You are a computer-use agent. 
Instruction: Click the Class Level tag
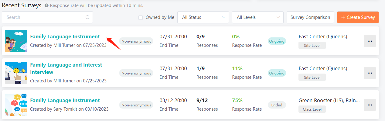click(x=312, y=109)
